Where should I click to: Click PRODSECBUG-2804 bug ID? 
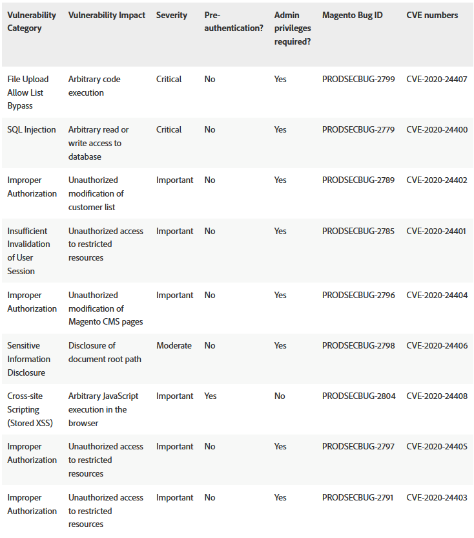click(359, 396)
